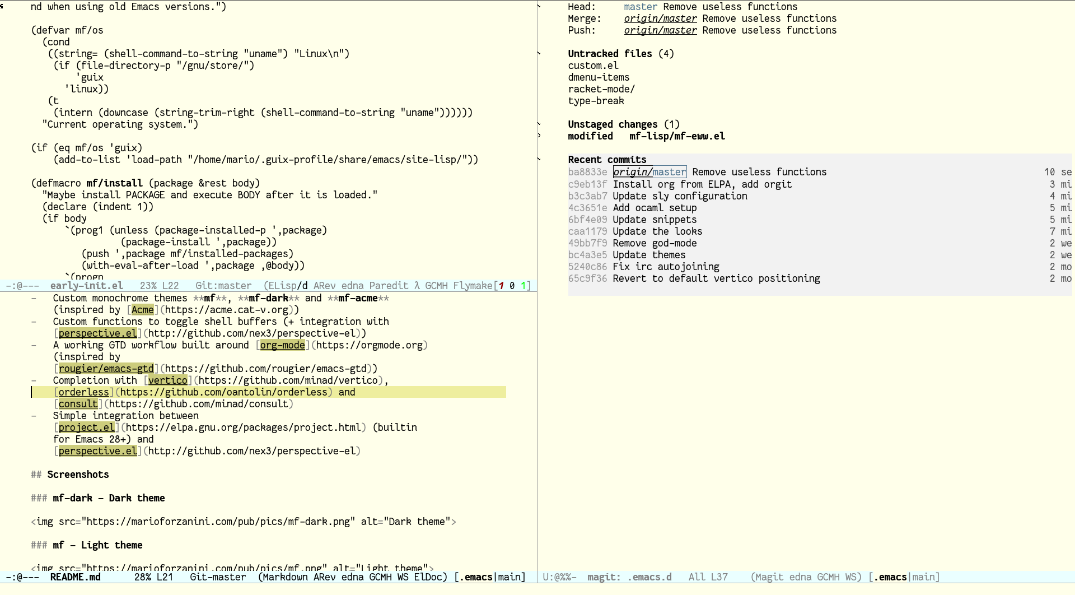
Task: Follow the orderless markdown link
Action: [83, 392]
